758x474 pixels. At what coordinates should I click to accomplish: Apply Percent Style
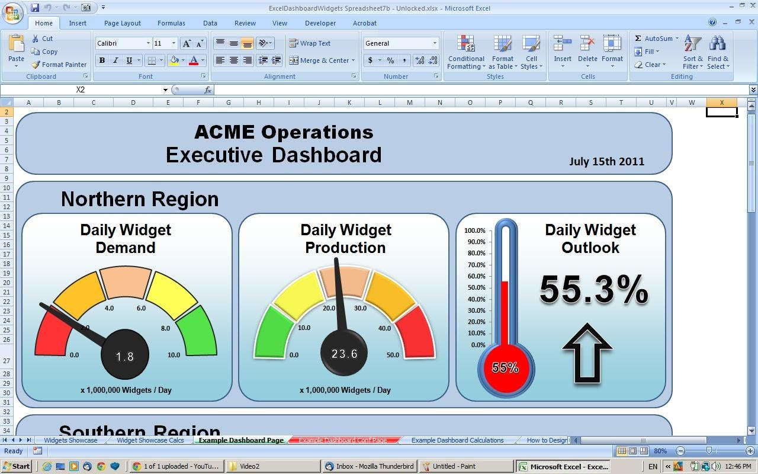[x=390, y=60]
